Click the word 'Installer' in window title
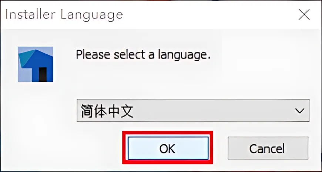Screen dimensions: 322x172 30,14
